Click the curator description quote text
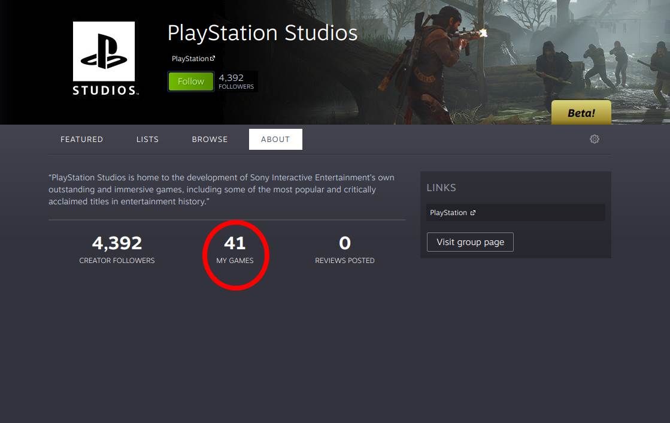The height and width of the screenshot is (423, 670). [221, 189]
